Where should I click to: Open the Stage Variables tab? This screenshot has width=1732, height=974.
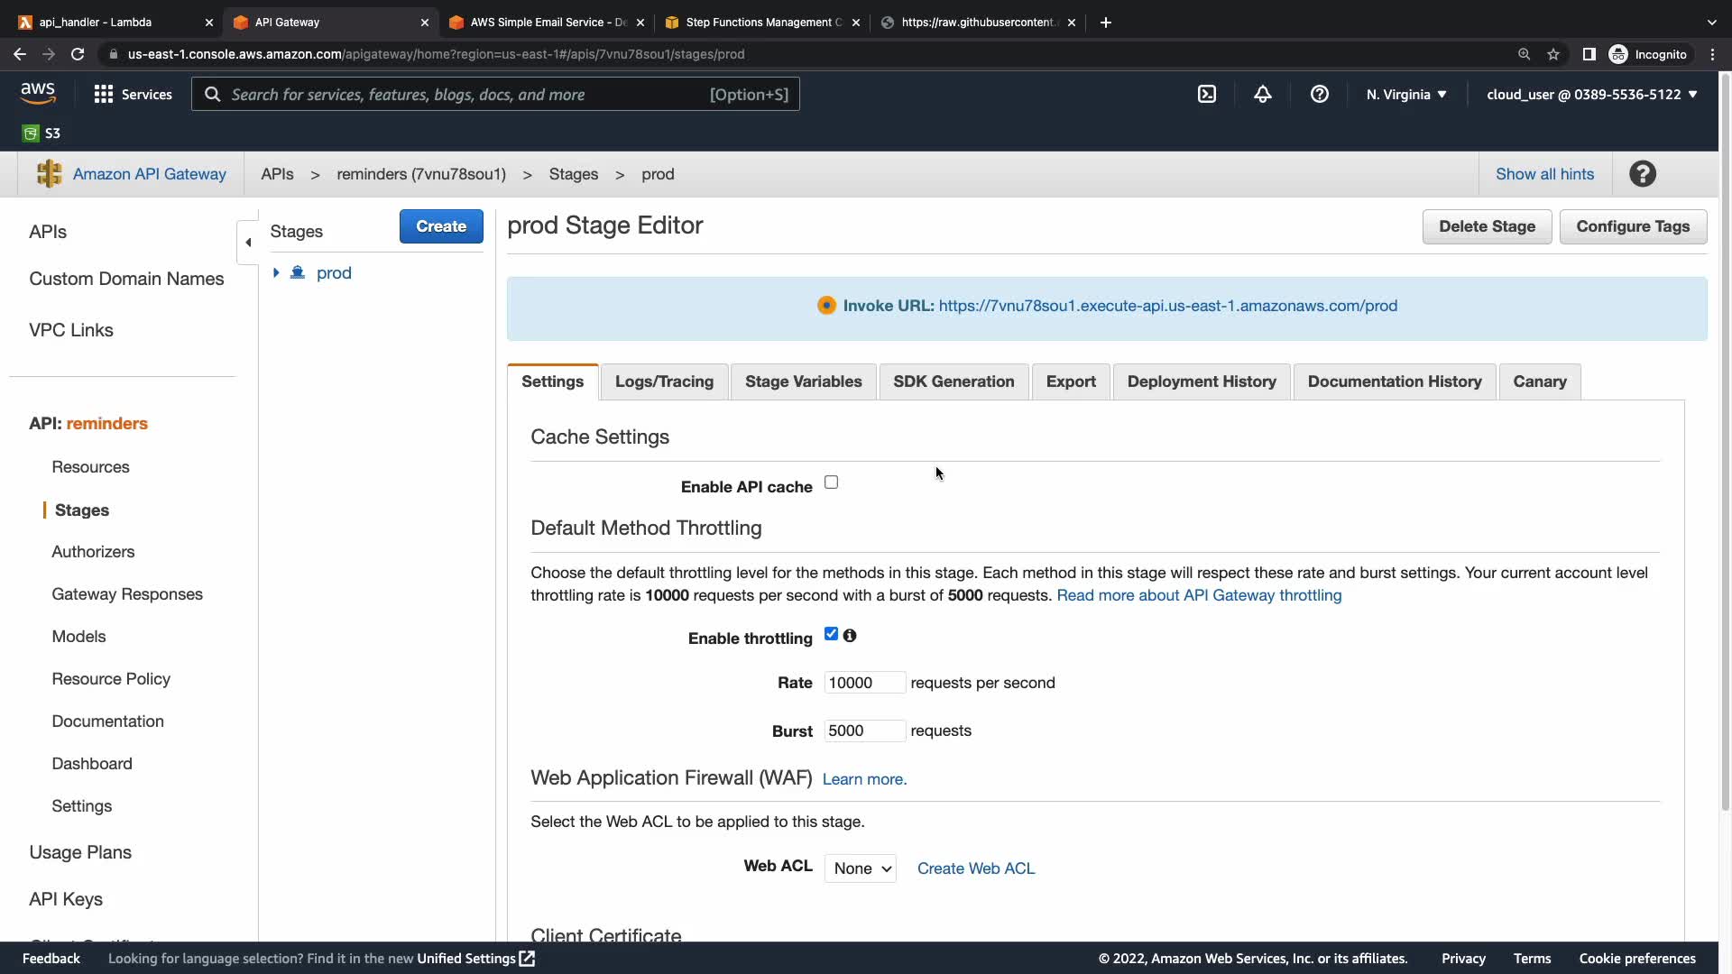click(x=803, y=381)
